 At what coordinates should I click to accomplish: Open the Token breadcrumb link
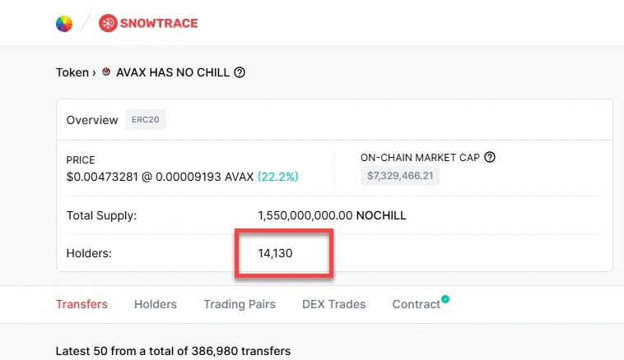tap(72, 72)
